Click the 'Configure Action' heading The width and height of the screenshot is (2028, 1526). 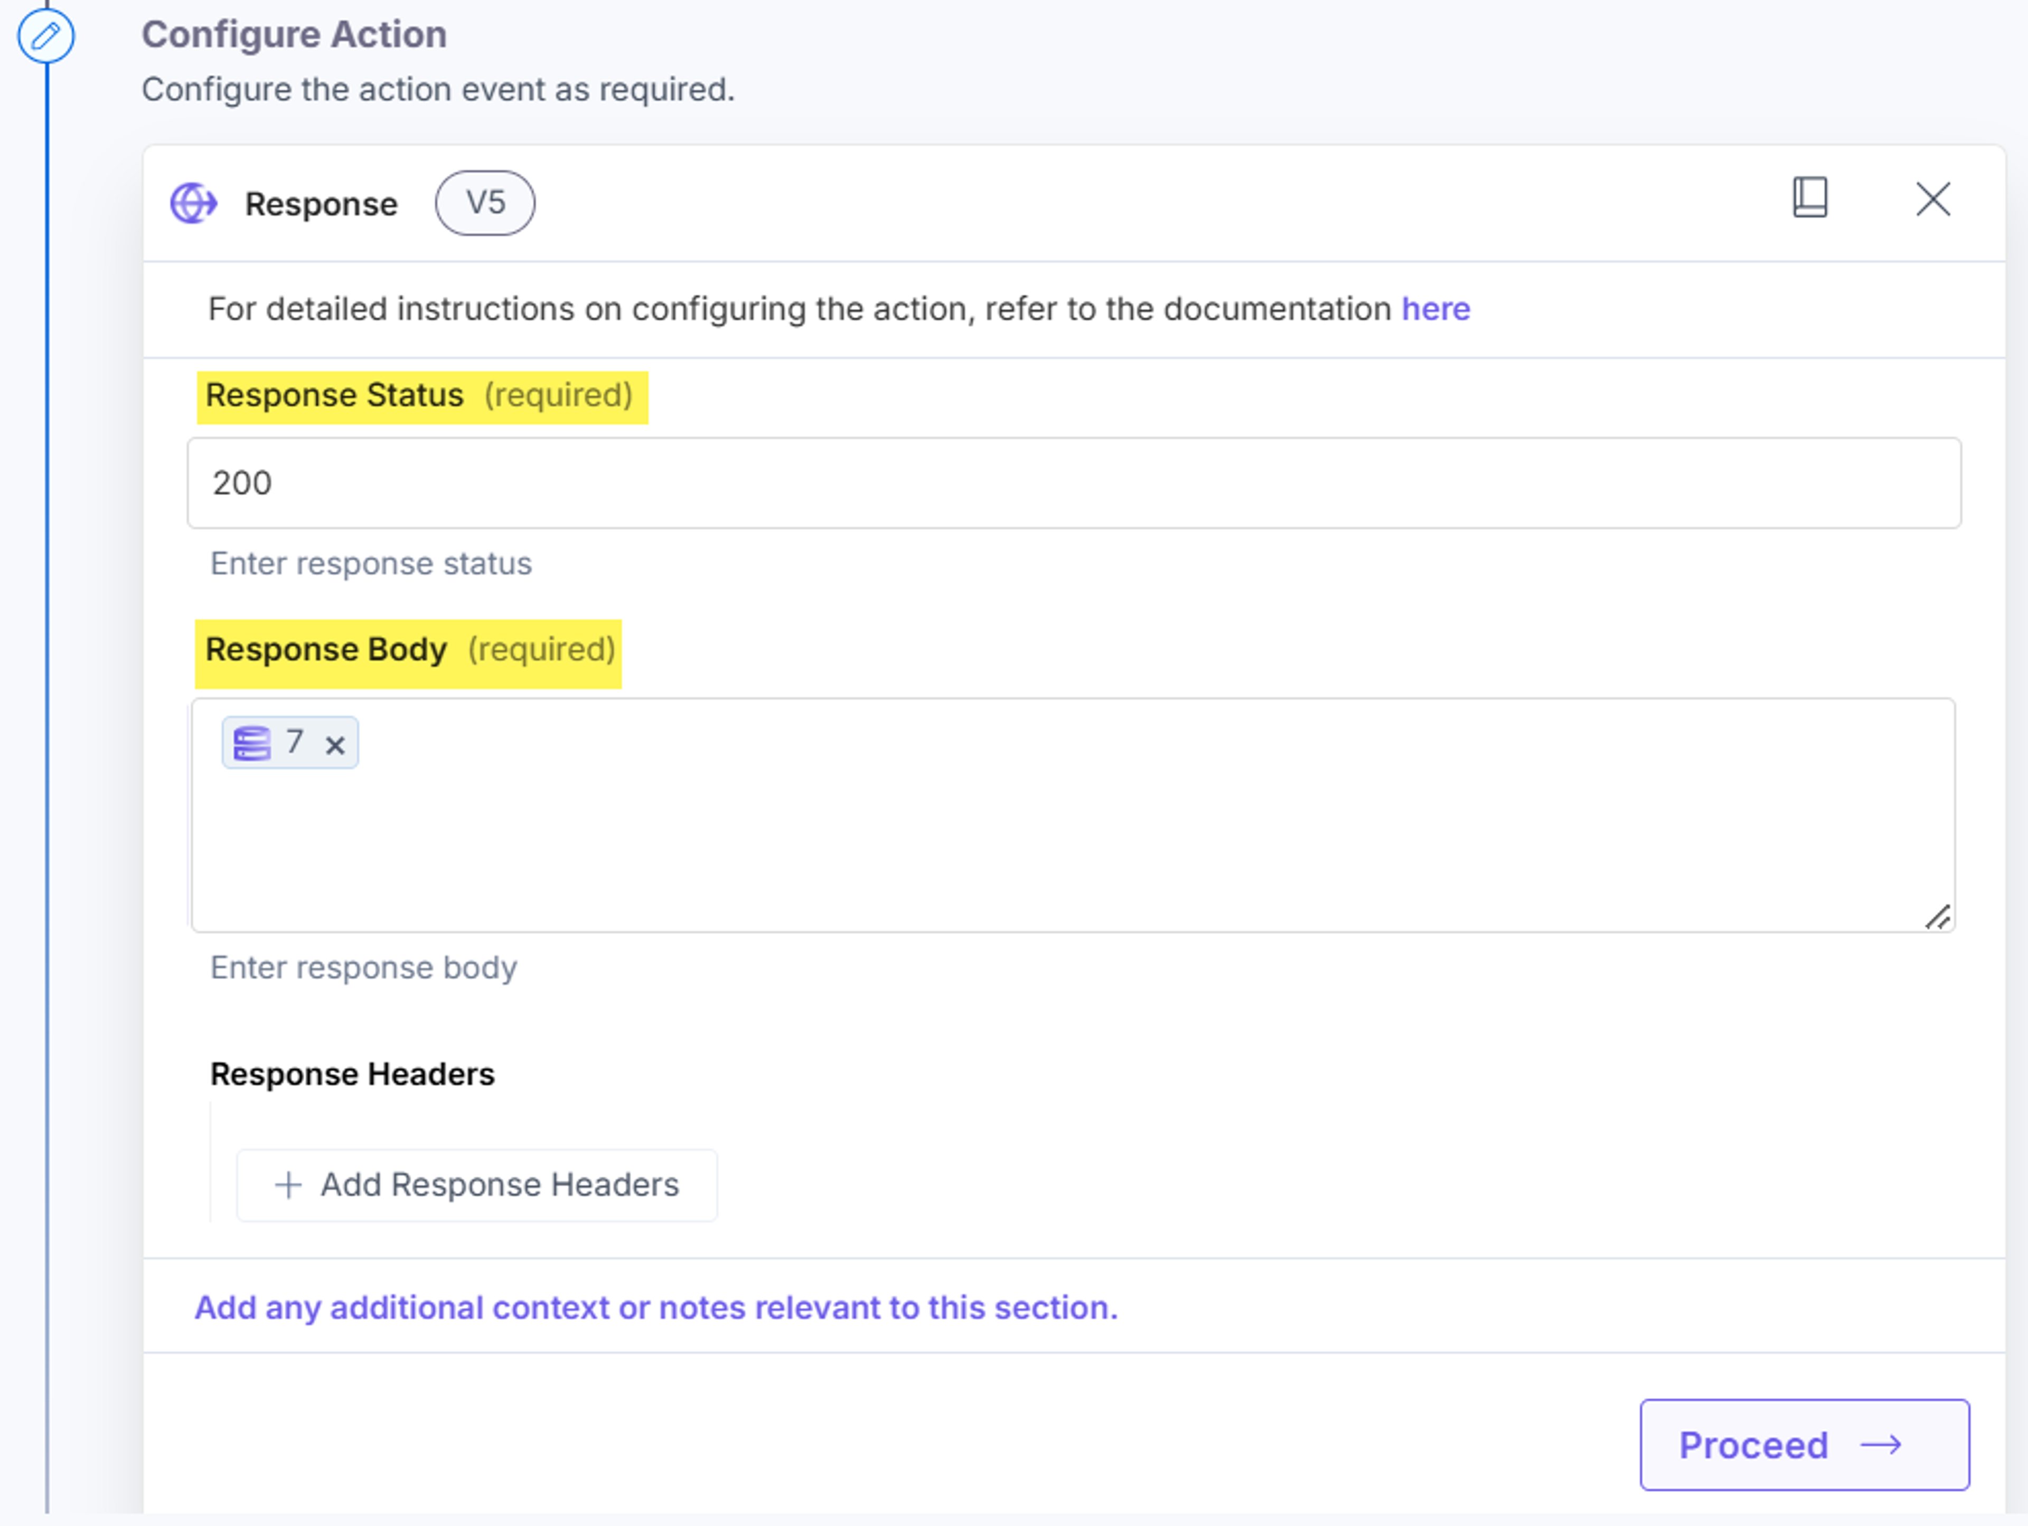(x=294, y=35)
